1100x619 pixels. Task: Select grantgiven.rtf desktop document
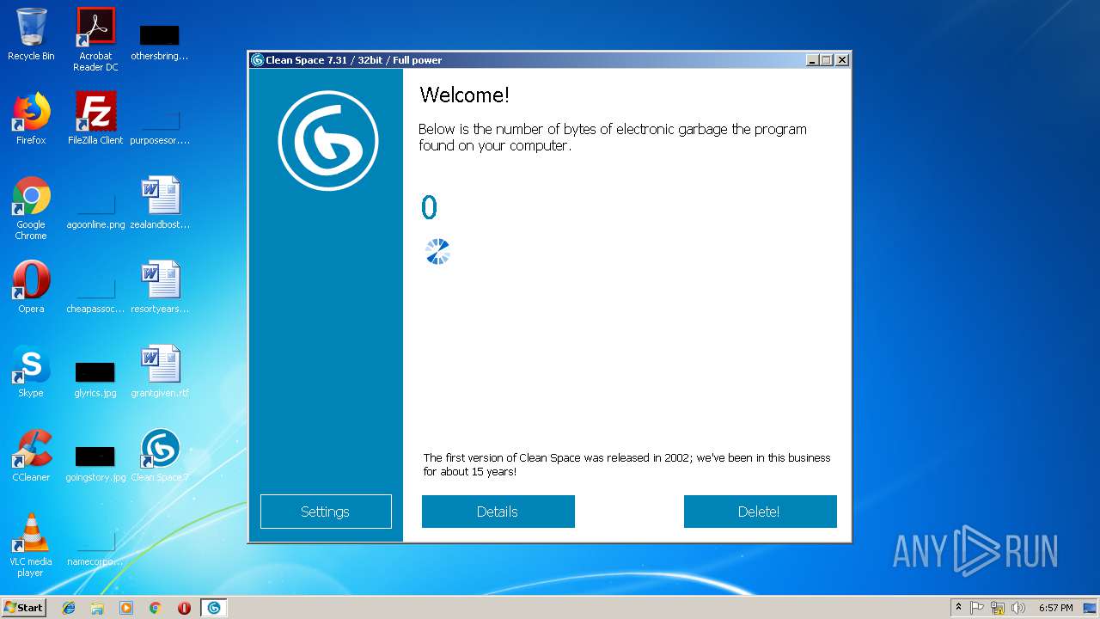(x=159, y=371)
